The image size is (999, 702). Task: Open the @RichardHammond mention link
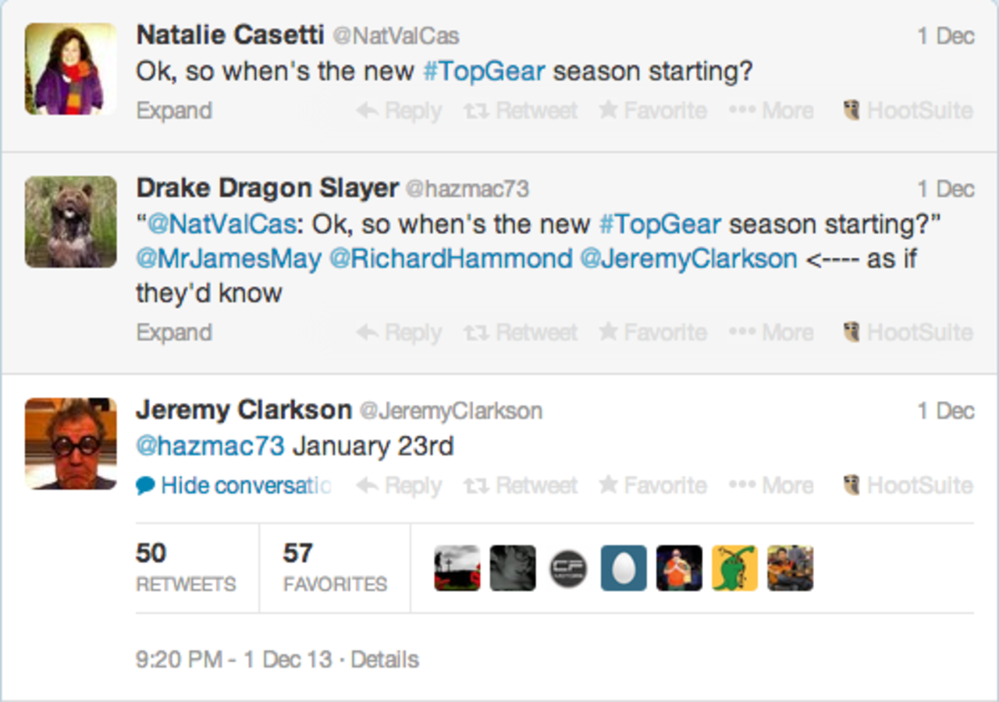450,259
